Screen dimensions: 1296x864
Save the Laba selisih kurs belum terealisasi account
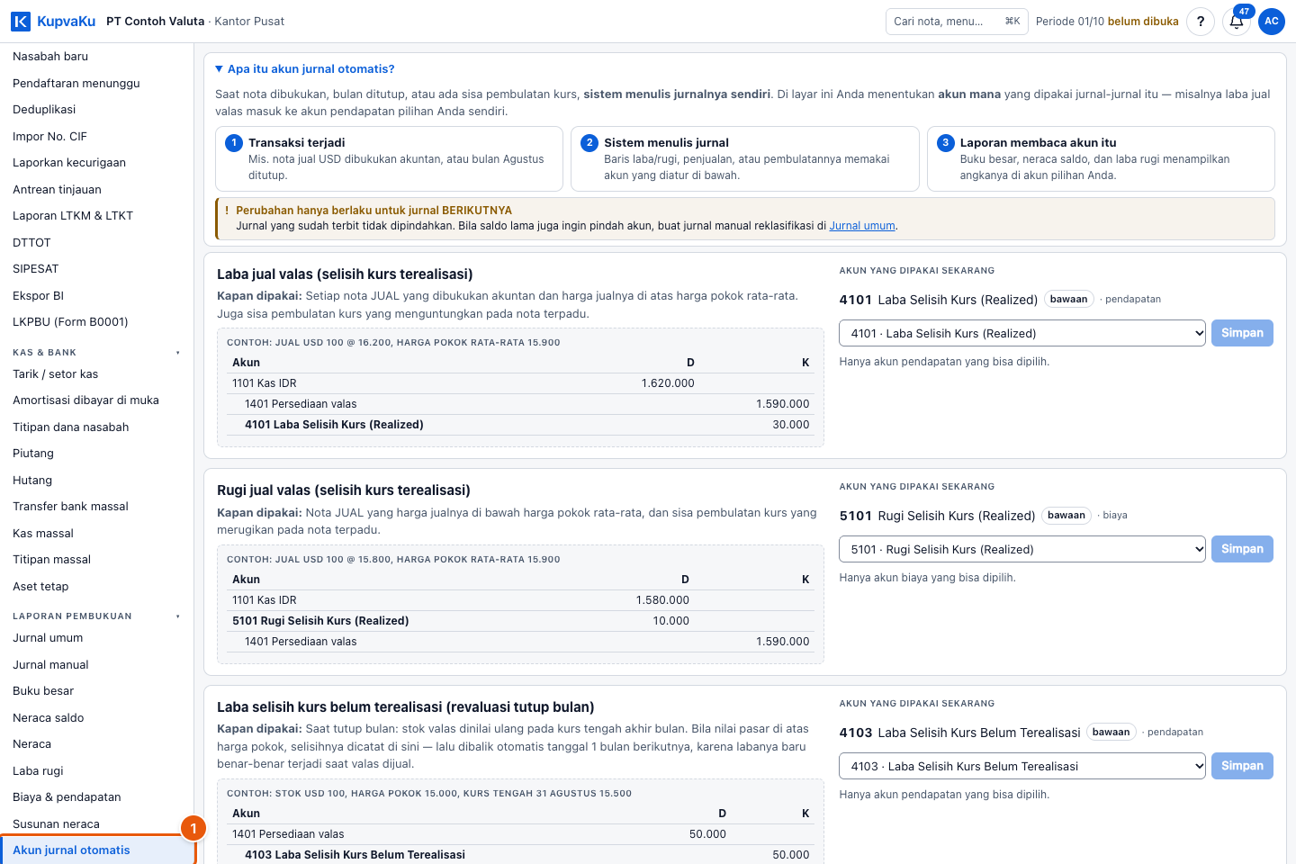coord(1242,766)
